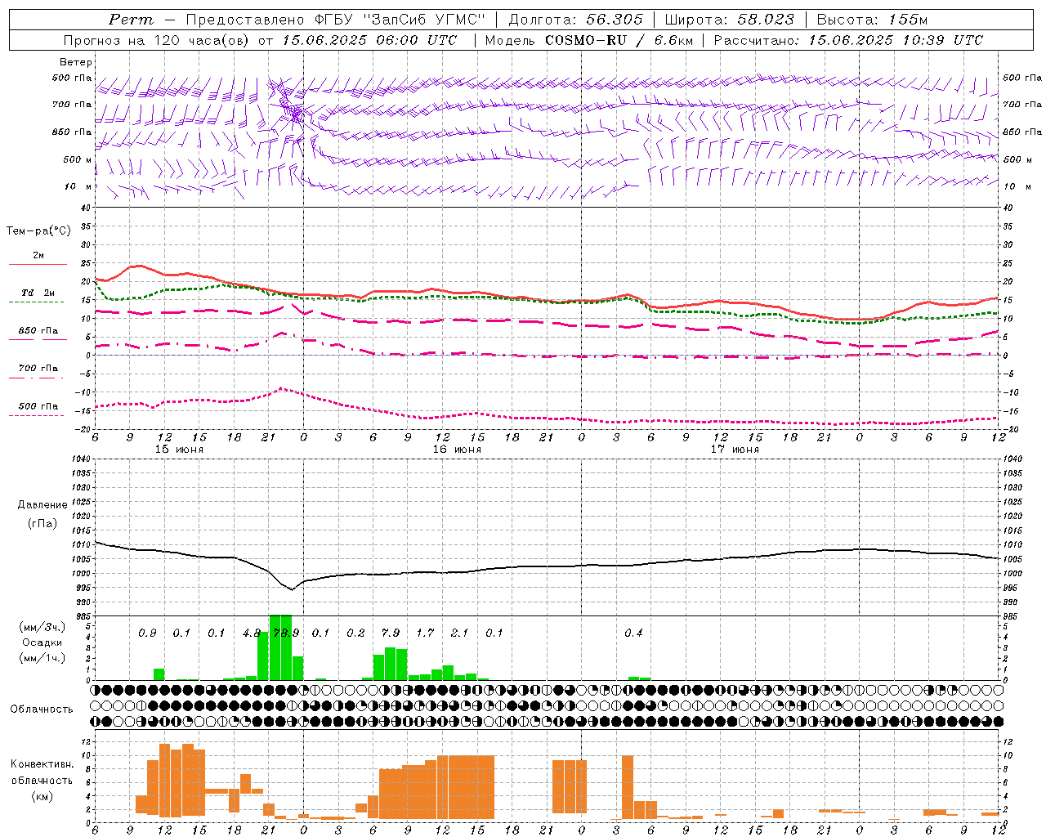
Task: Select the ФГБУ "ЗапСиб УГМС" provider text
Action: 400,20
